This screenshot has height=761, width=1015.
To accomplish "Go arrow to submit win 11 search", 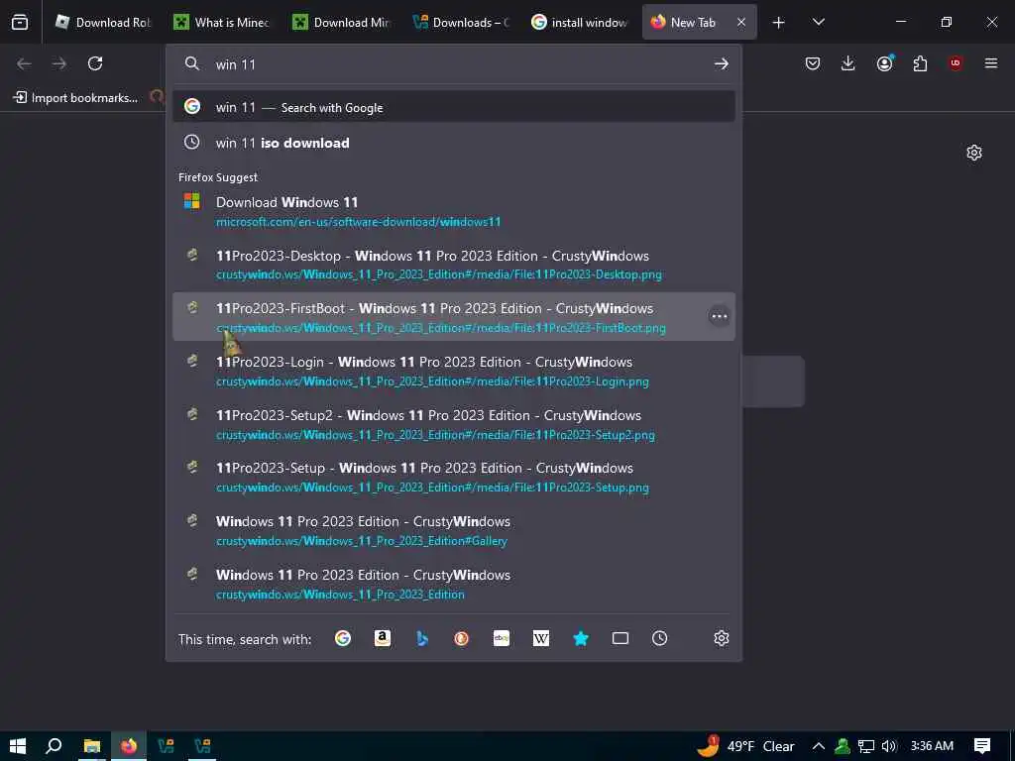I will tap(722, 63).
